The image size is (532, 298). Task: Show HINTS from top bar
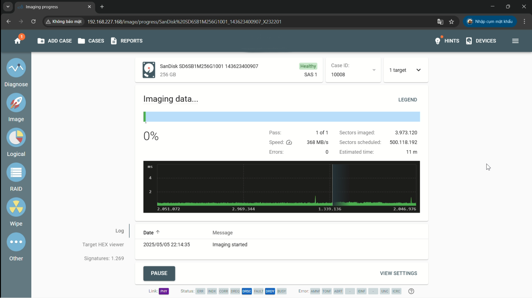point(447,41)
